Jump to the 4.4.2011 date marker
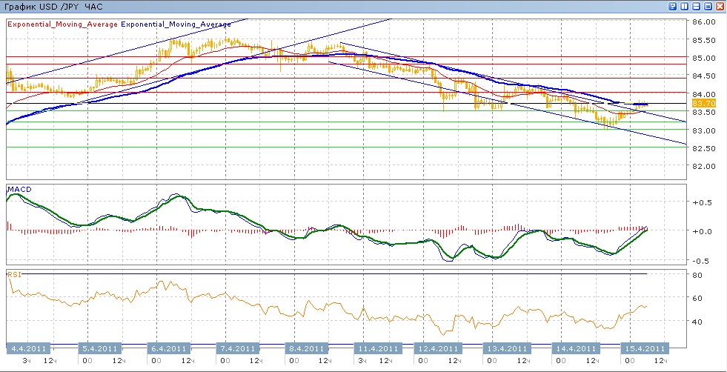Viewport: 727px width, 372px height. 30,348
